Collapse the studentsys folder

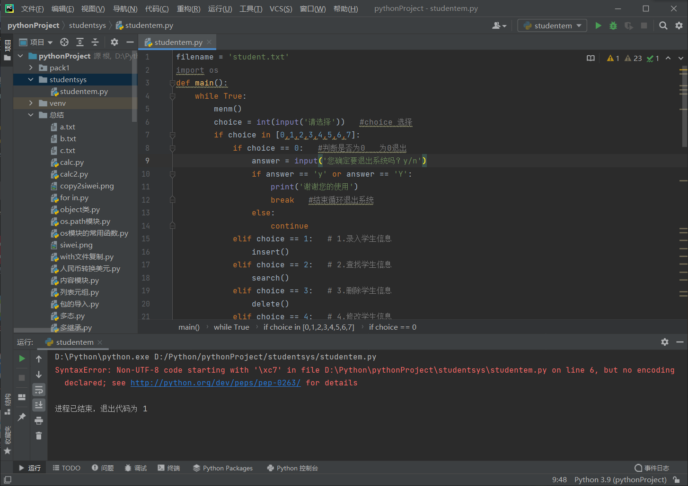coord(31,79)
